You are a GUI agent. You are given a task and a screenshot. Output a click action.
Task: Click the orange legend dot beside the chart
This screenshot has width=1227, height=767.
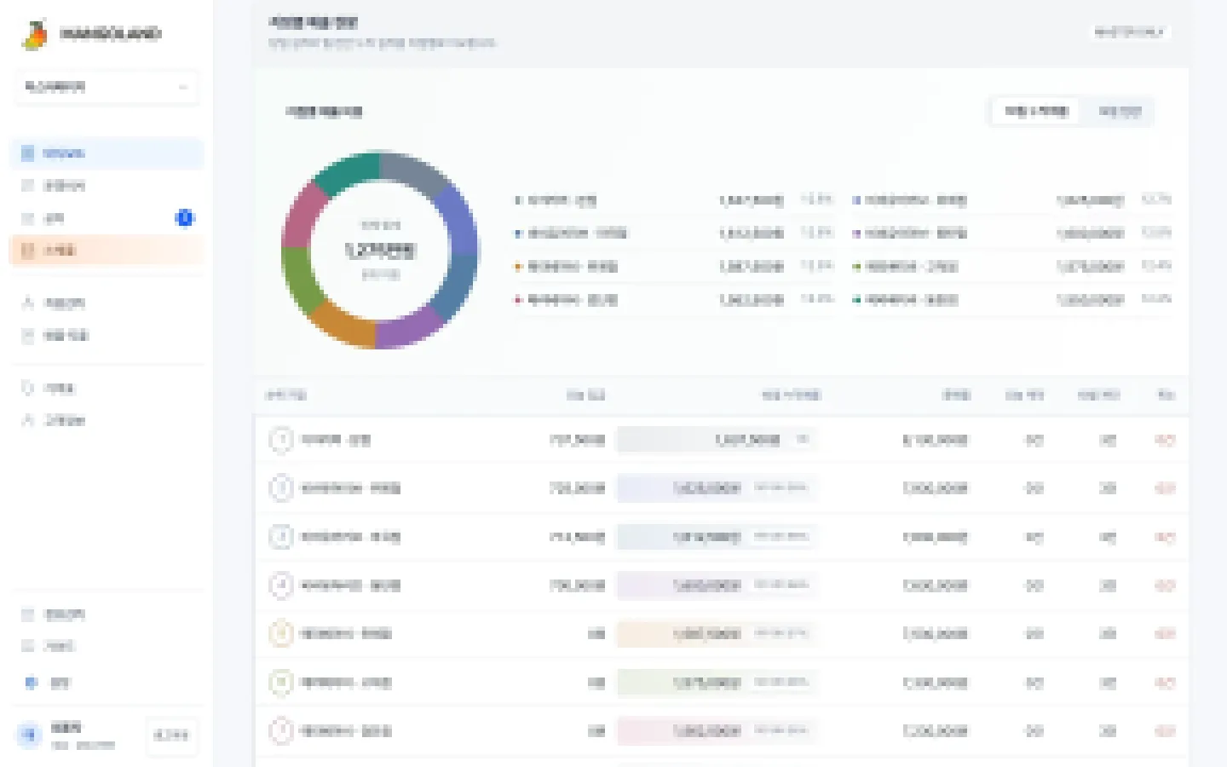[517, 267]
